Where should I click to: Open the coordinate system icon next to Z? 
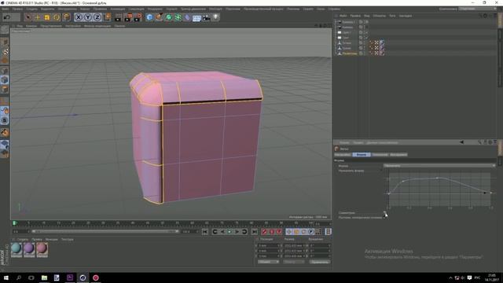[x=108, y=17]
